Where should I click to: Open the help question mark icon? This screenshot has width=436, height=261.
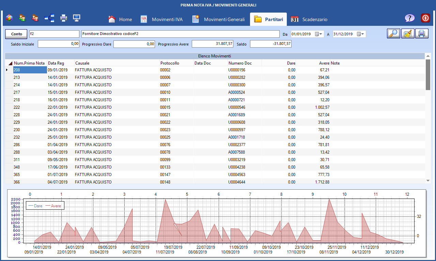pyautogui.click(x=409, y=19)
